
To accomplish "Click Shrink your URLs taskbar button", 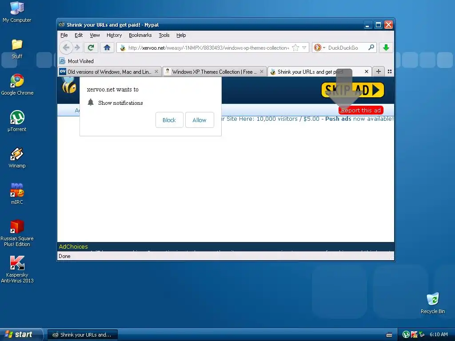I will (82, 335).
